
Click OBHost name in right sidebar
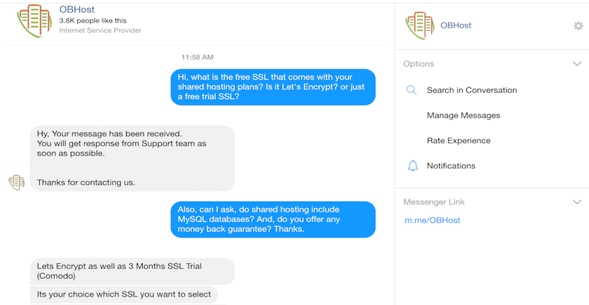tap(456, 26)
